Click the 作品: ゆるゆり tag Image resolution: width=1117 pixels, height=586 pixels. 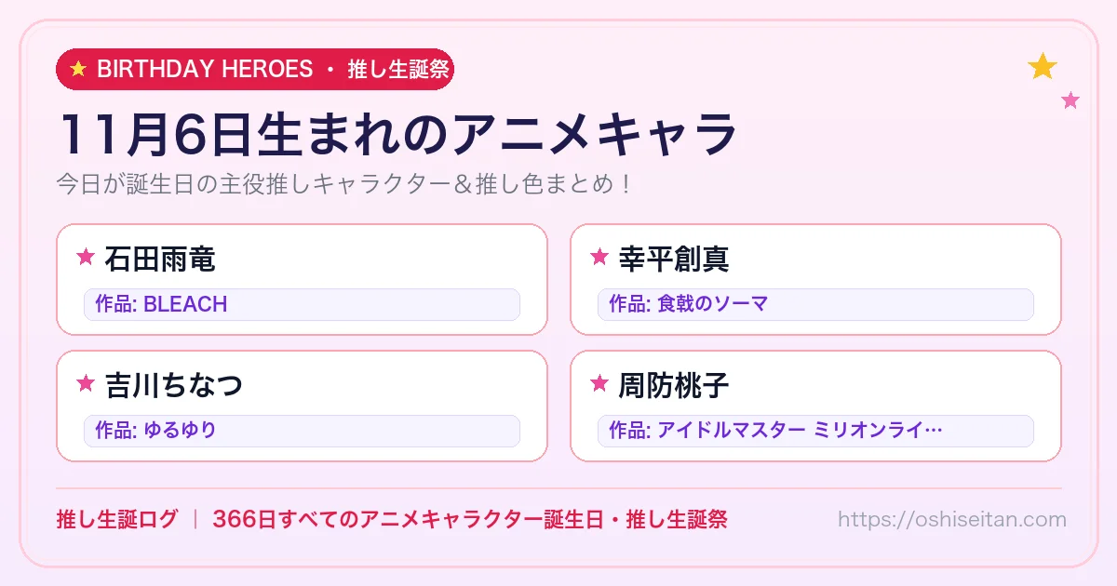[302, 431]
